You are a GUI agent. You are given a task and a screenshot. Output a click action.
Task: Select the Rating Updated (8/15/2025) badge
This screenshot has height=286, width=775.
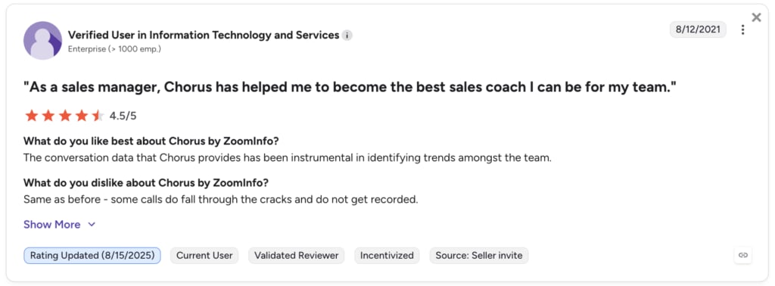92,256
